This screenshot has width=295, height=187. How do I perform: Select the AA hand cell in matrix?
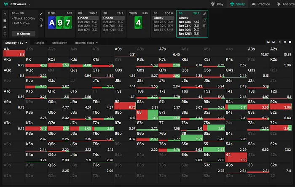click(15, 51)
